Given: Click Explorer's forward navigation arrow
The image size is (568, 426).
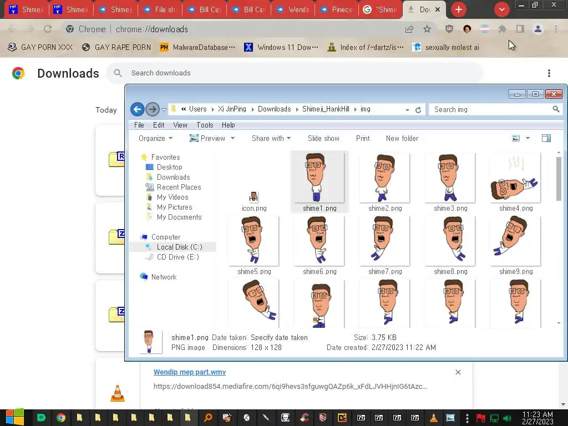Looking at the screenshot, I should click(x=153, y=109).
